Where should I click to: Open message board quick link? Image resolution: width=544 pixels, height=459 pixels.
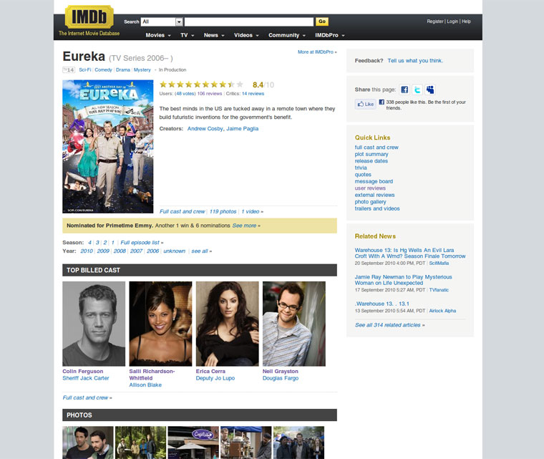(x=374, y=181)
